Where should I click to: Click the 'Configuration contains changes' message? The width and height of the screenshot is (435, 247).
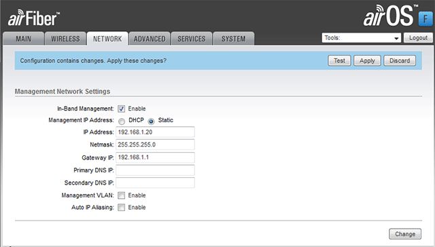coord(93,60)
